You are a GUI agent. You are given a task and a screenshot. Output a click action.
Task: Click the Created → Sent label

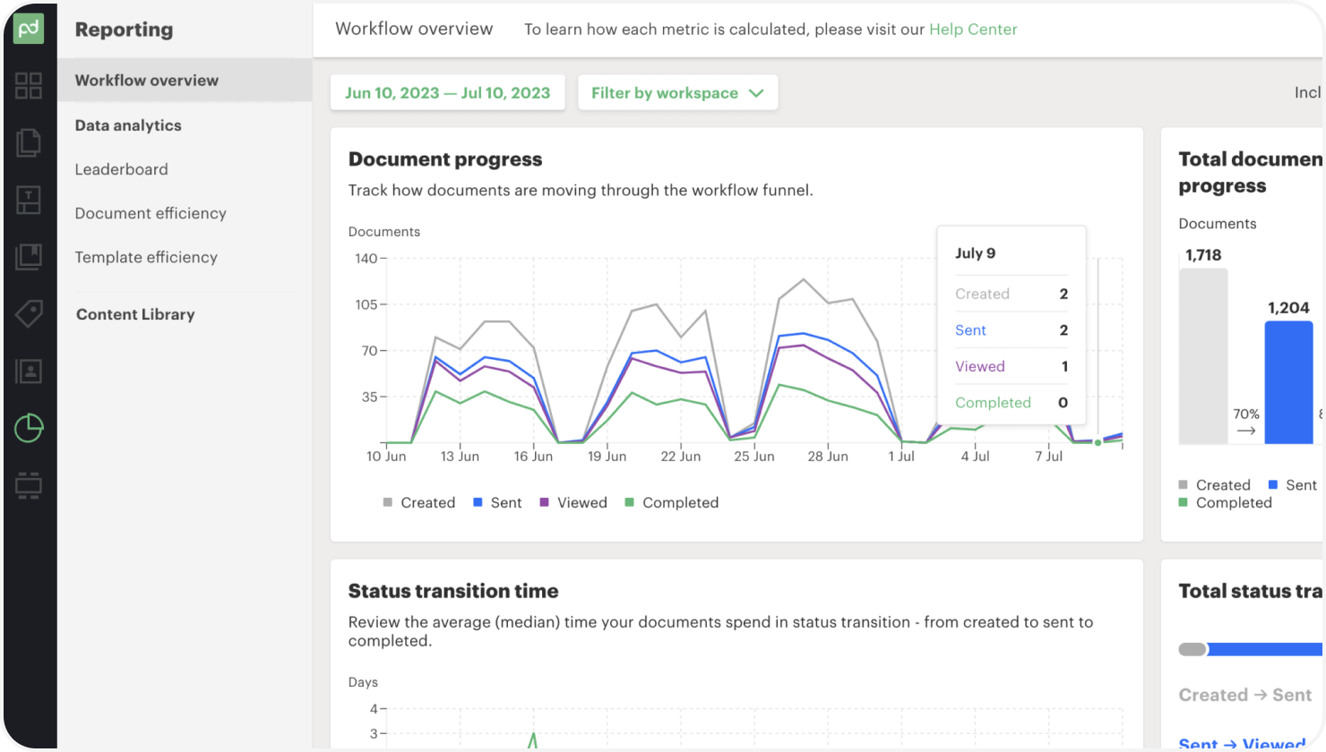(x=1245, y=695)
